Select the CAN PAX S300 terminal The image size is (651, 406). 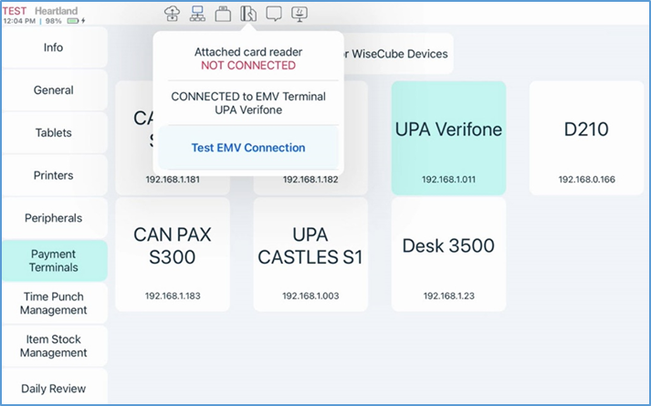(172, 255)
